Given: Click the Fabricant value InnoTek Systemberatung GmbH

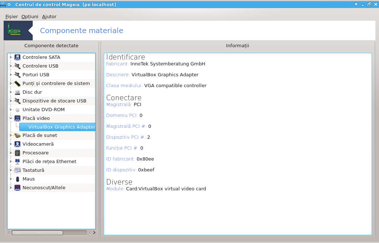Looking at the screenshot, I should point(168,64).
